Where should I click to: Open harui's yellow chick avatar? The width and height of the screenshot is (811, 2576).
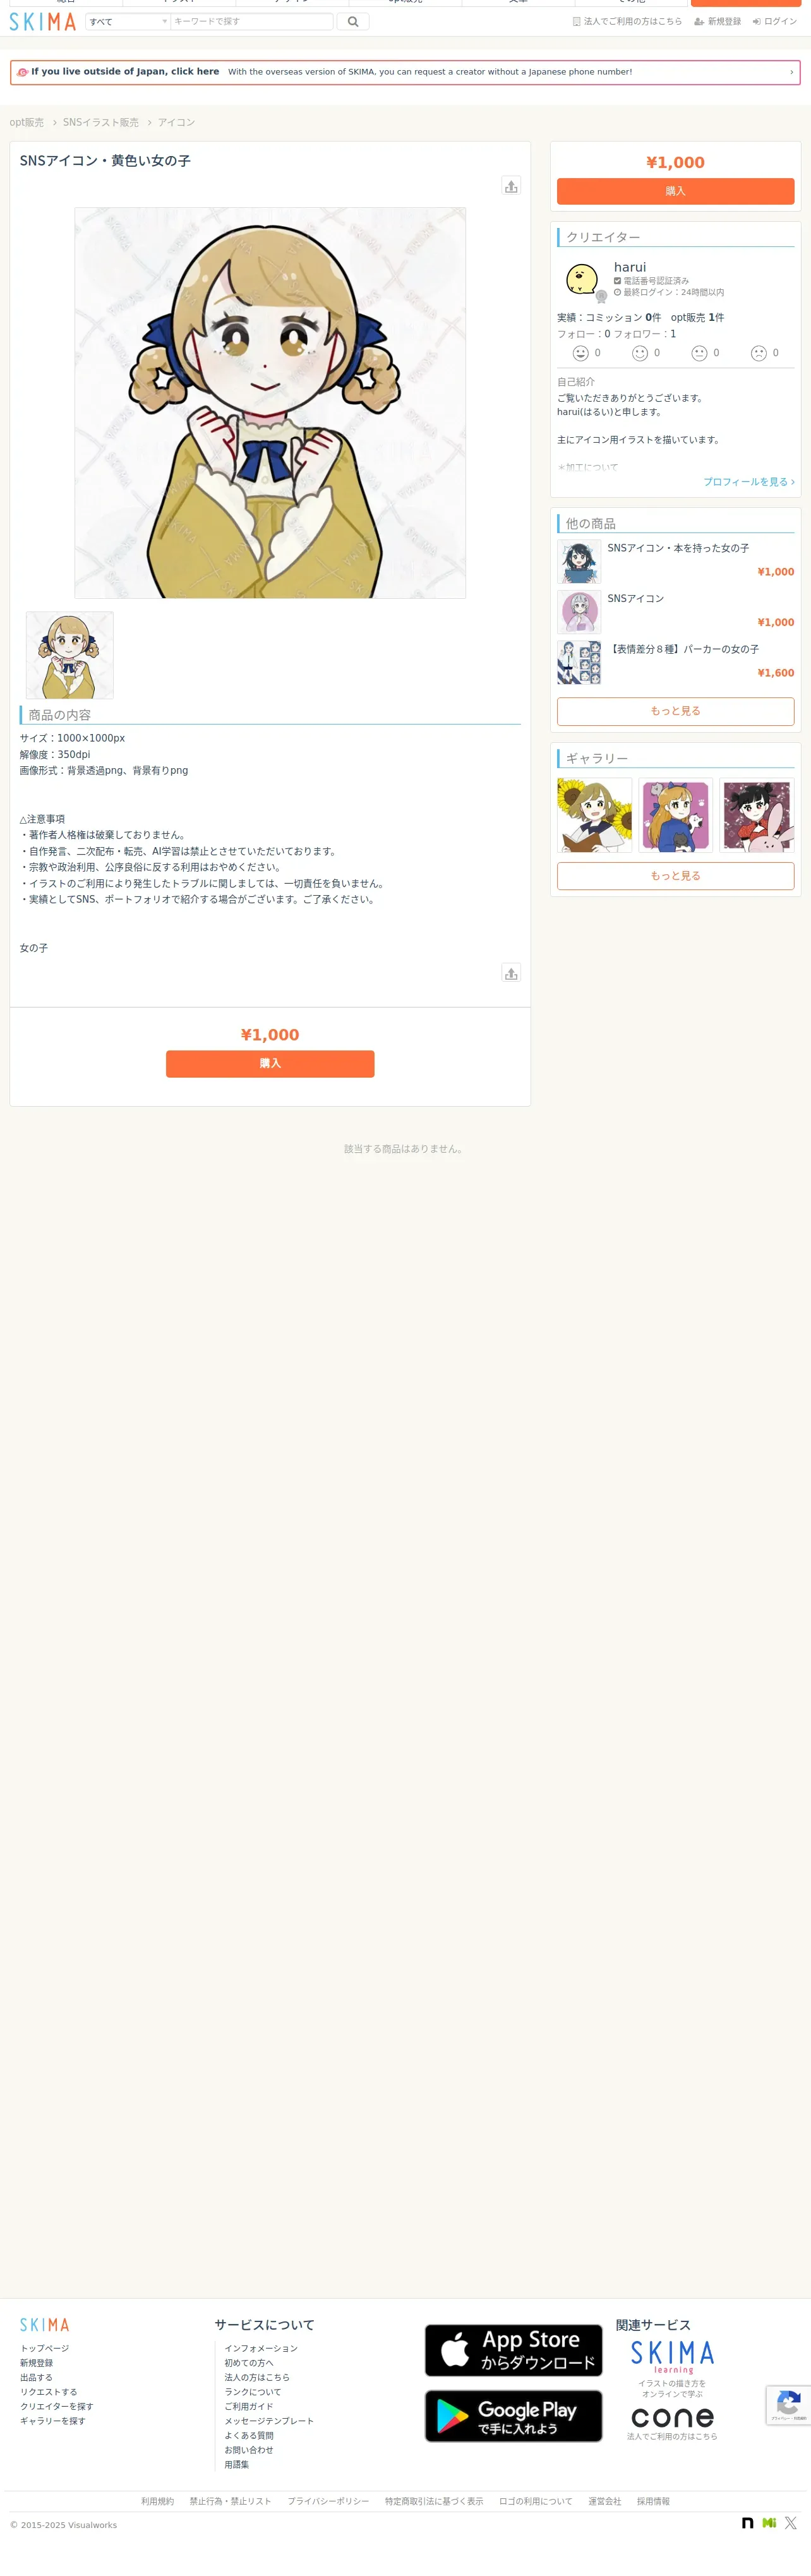pos(582,279)
